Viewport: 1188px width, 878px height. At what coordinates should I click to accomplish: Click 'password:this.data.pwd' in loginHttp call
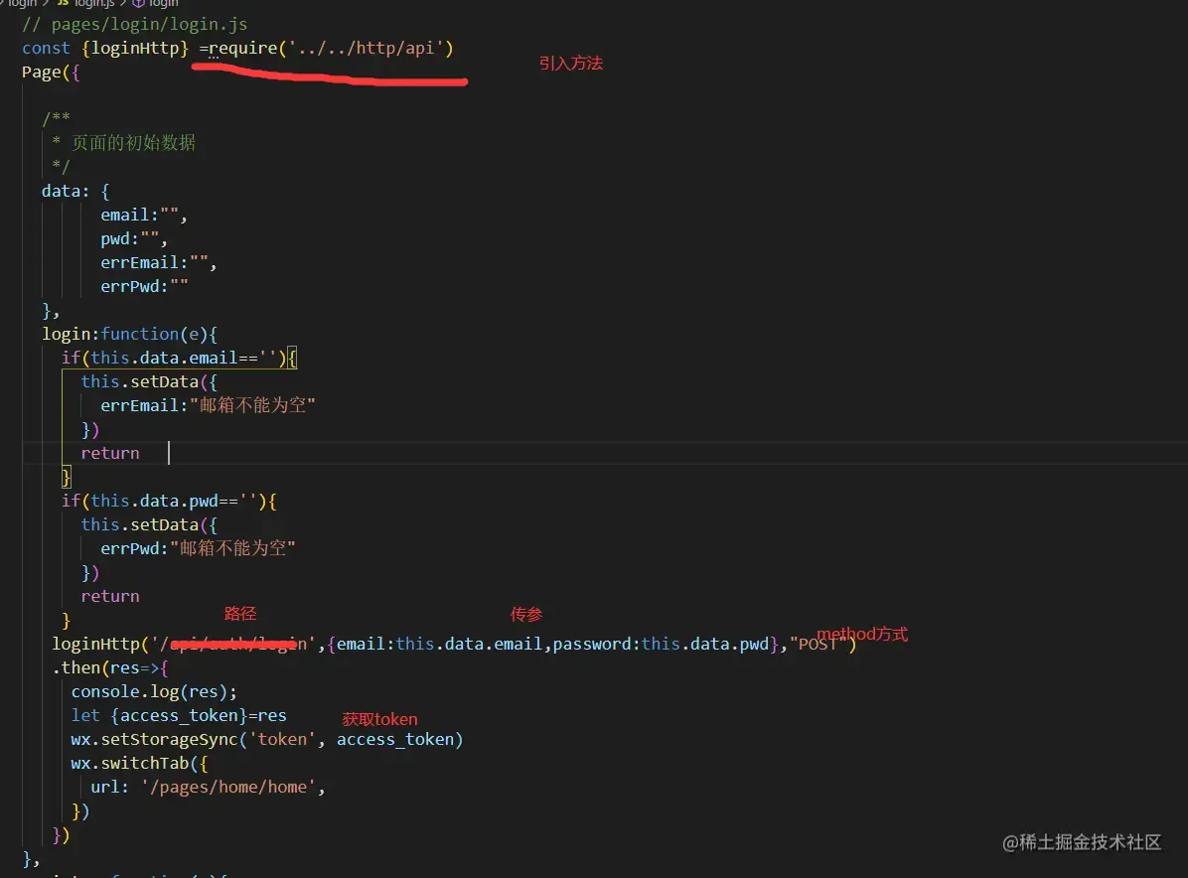pos(661,644)
